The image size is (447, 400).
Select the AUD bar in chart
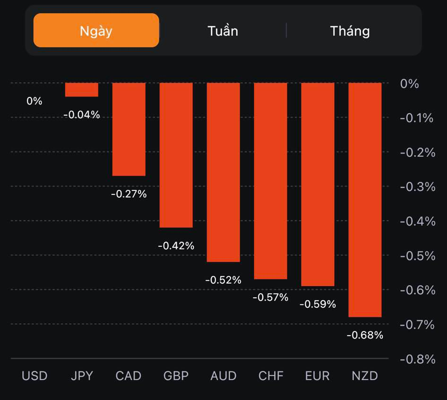223,172
